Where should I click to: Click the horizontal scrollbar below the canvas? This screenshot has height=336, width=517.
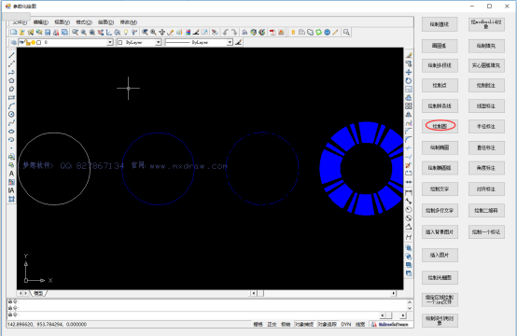323,293
